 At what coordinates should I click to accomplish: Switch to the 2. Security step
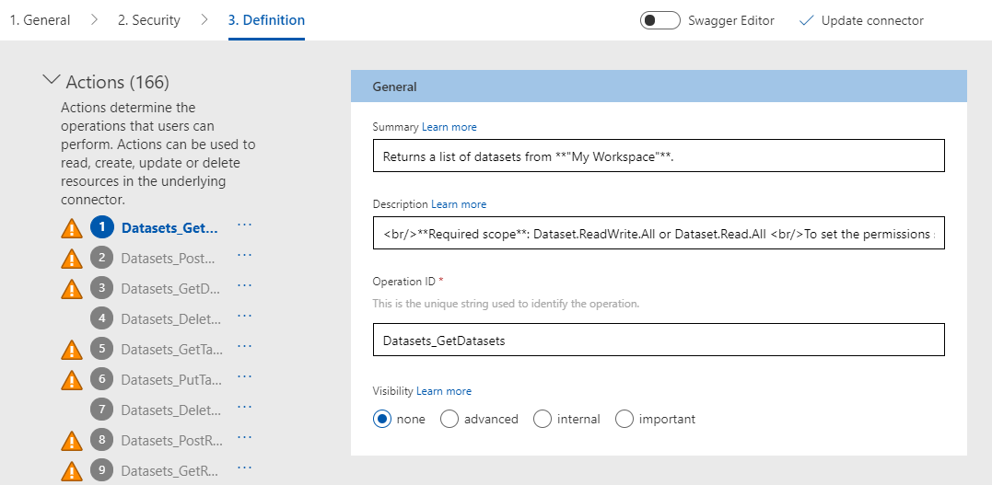point(148,20)
